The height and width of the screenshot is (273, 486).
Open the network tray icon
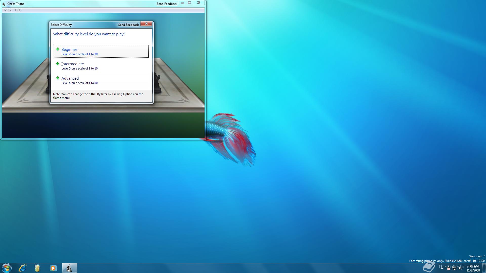coord(454,268)
